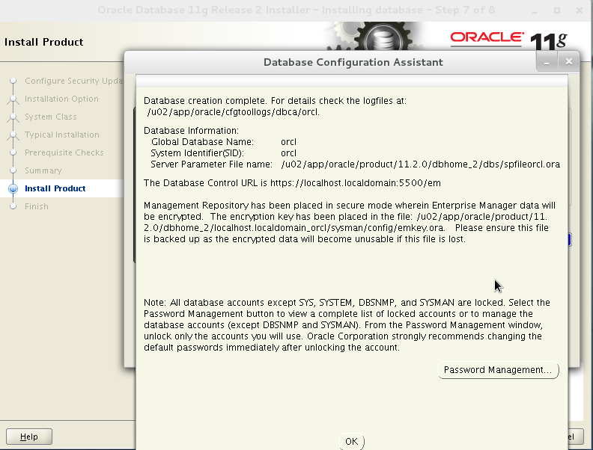Close the Database Configuration Assistant dialog
This screenshot has height=450, width=593.
coord(568,61)
